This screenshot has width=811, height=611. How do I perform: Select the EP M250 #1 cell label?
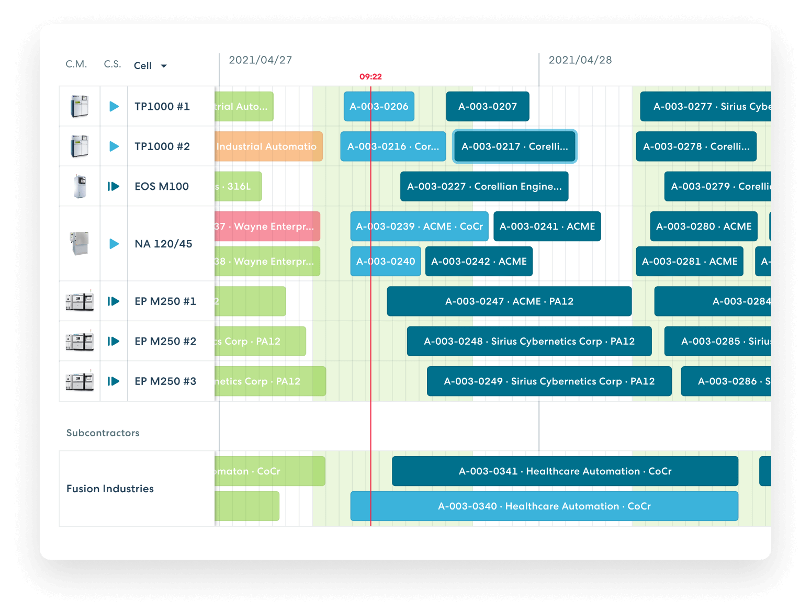[165, 301]
